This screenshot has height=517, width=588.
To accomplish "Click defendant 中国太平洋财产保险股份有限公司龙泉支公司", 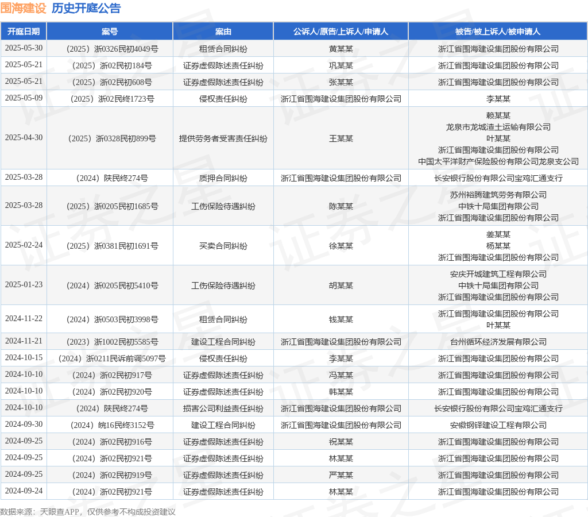I will click(x=498, y=161).
